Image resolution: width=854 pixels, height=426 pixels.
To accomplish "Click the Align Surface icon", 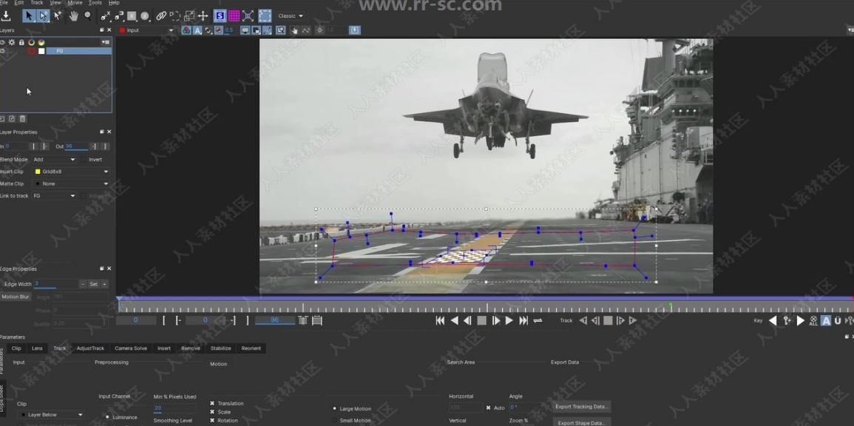I will click(248, 16).
